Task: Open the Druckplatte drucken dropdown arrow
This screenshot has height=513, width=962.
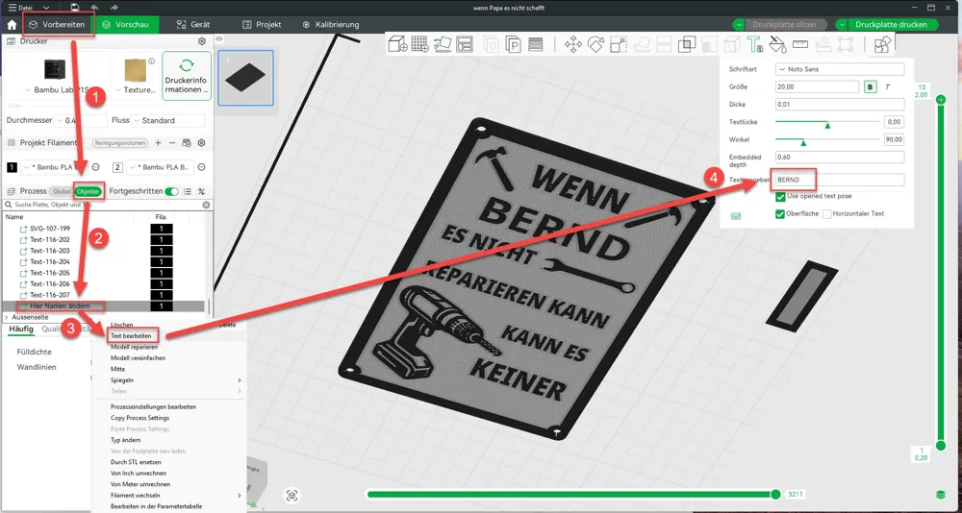Action: (x=843, y=25)
